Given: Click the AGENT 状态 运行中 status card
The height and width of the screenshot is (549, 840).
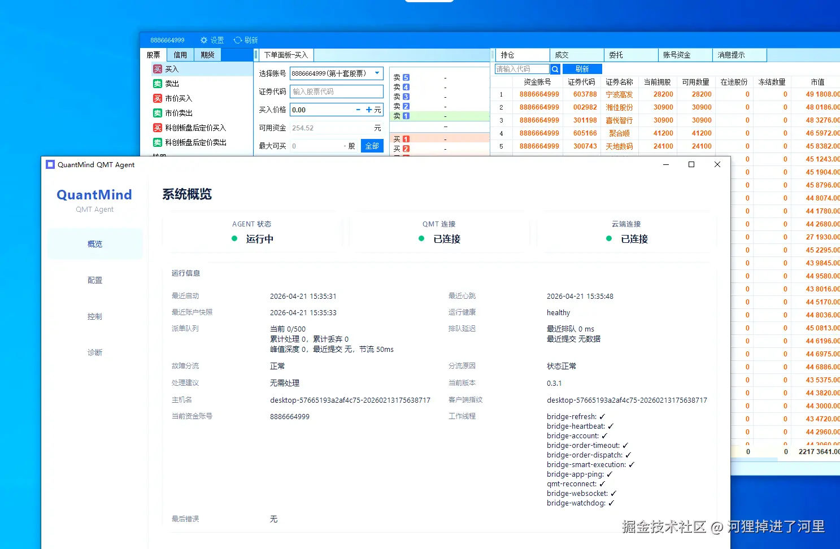Looking at the screenshot, I should click(x=252, y=232).
